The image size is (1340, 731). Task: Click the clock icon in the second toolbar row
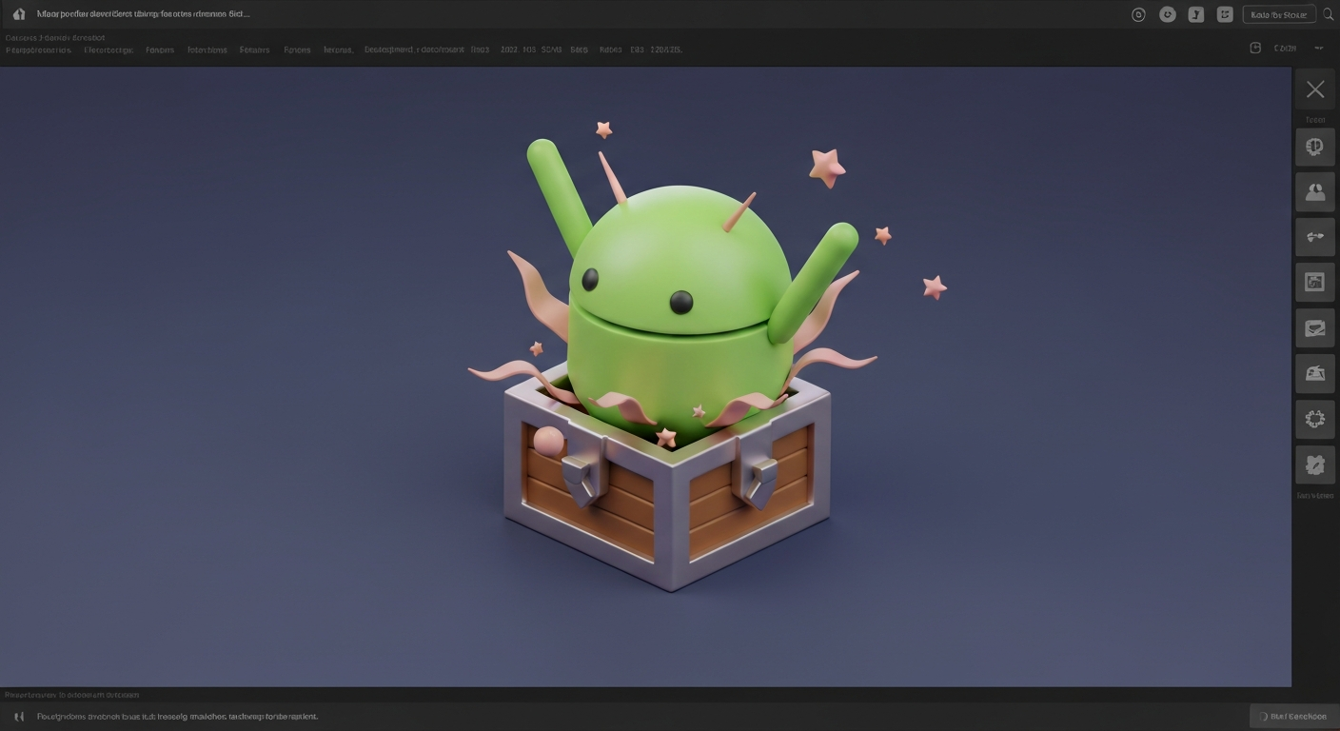1255,48
